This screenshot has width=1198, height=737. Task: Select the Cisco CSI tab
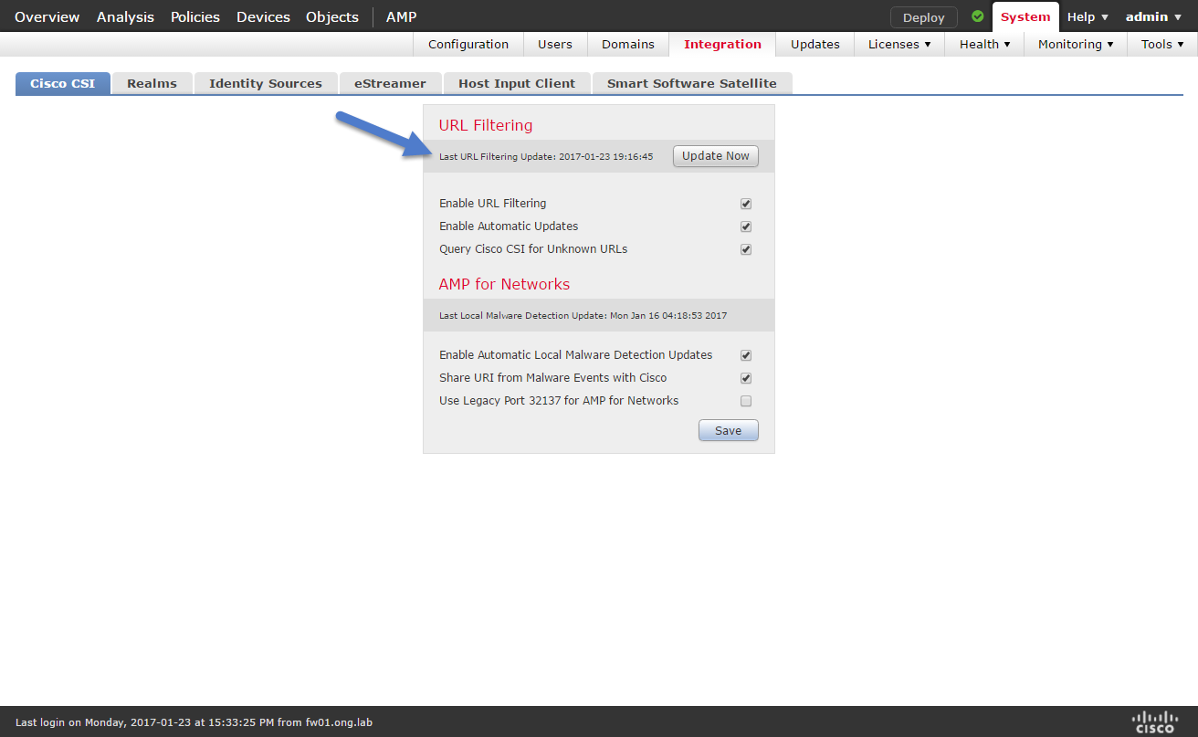[x=63, y=83]
